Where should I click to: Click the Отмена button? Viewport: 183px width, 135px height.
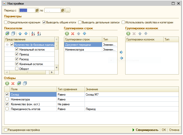[x=174, y=130]
